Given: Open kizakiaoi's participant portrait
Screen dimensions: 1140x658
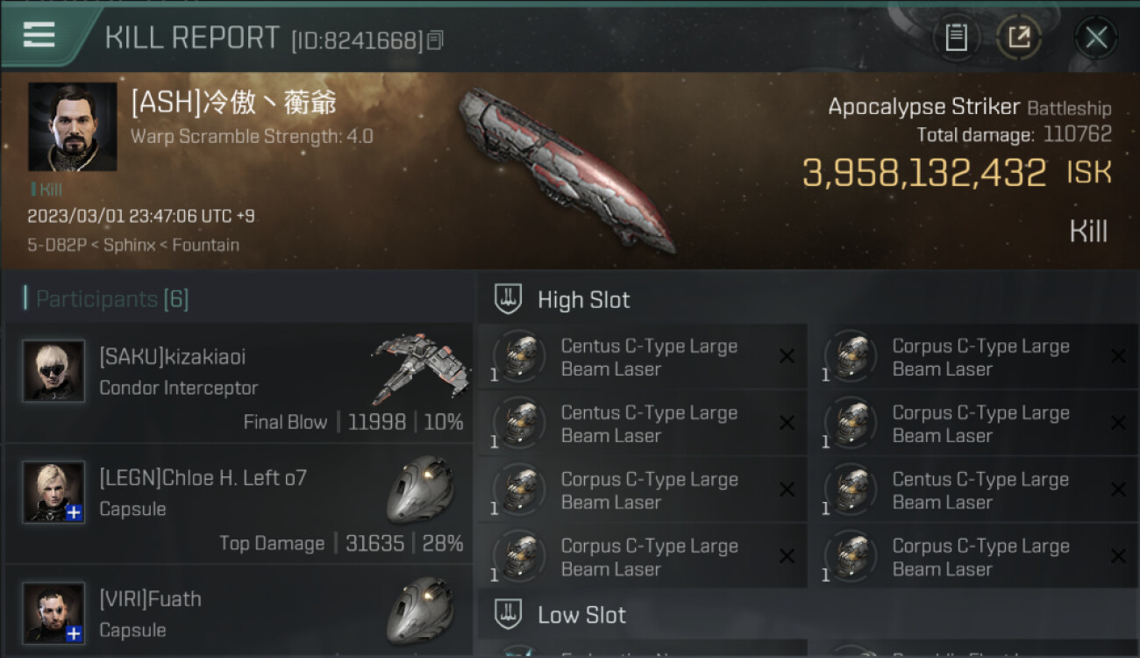Looking at the screenshot, I should point(53,371).
